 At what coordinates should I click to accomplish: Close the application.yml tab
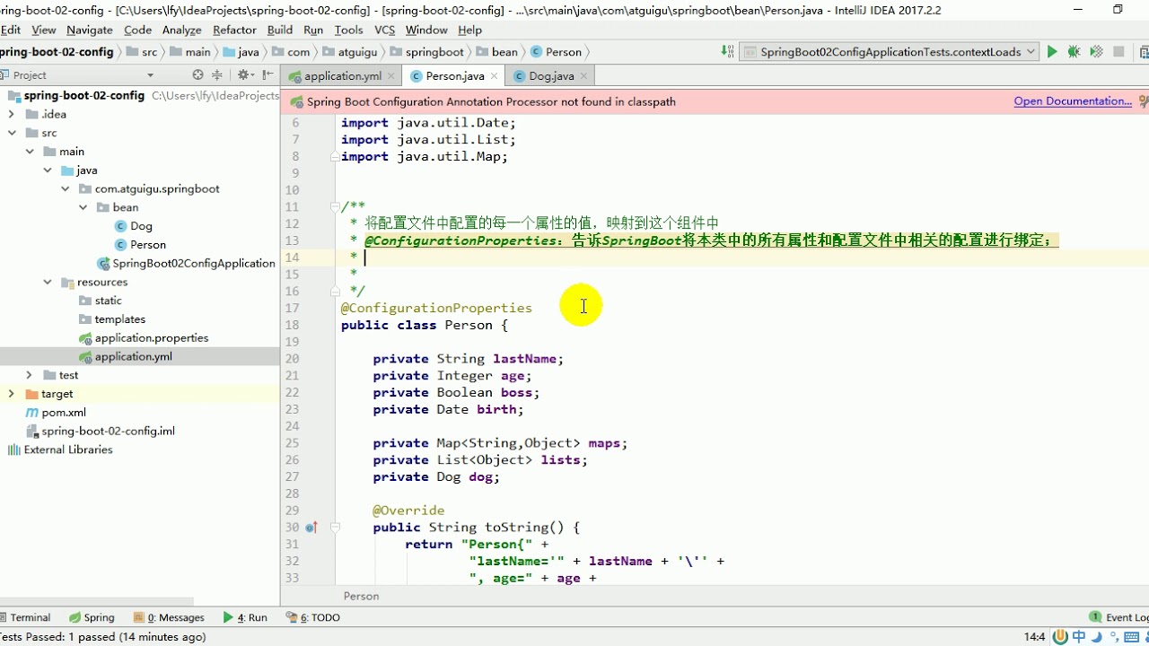pos(390,76)
